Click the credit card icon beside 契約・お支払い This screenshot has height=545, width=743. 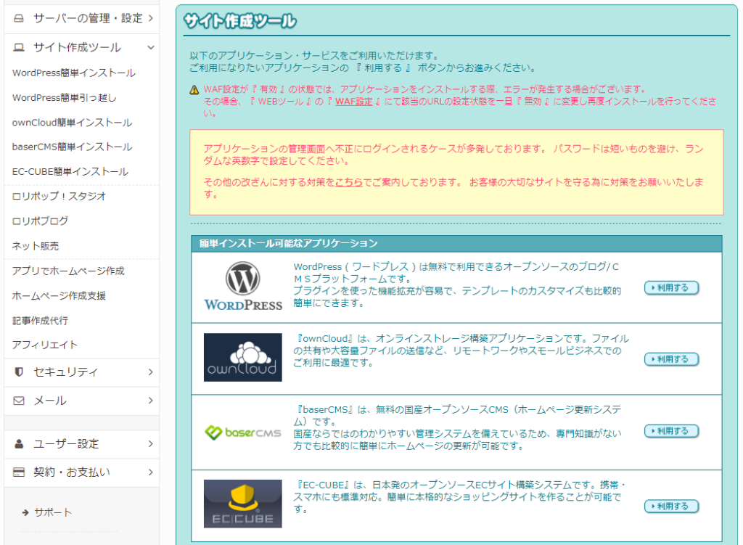[19, 472]
